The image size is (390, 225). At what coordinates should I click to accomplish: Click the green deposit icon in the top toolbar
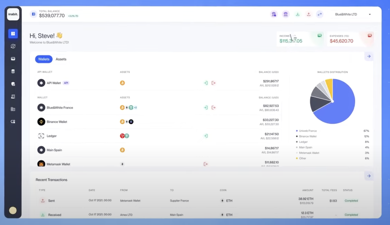(x=297, y=14)
